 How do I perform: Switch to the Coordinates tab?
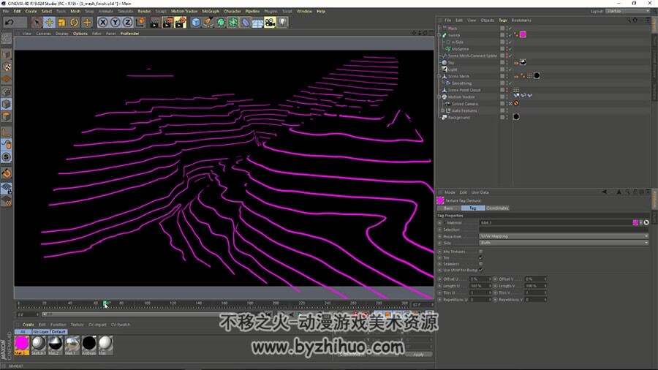497,208
